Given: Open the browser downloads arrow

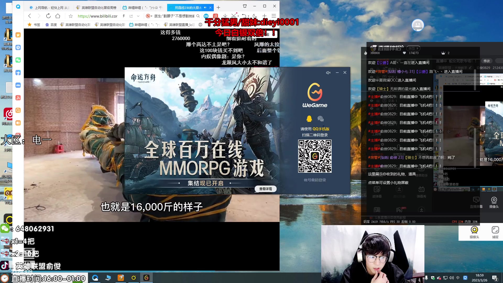Looking at the screenshot, I should click(x=225, y=16).
